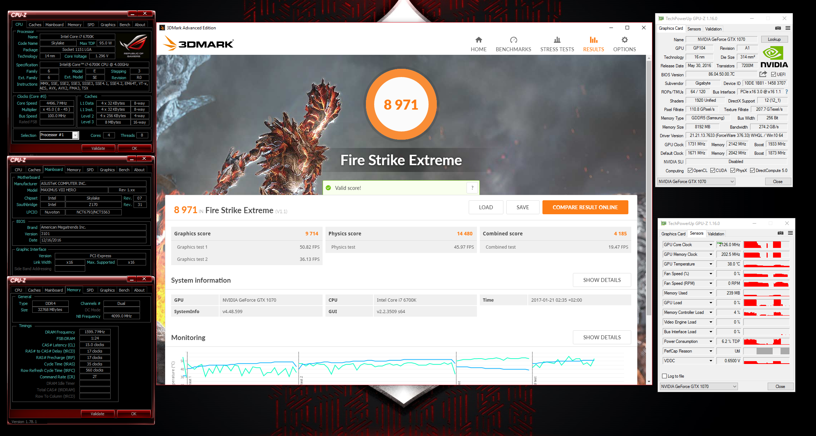The width and height of the screenshot is (816, 436).
Task: Click the SAVE button in 3DMark
Action: (x=523, y=207)
